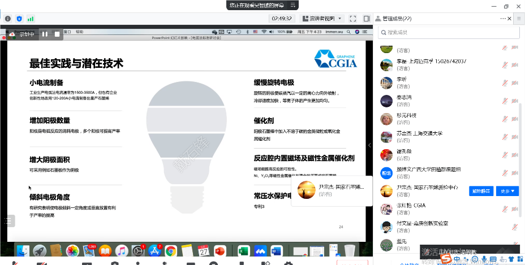Viewport: 525px width, 265px height.
Task: Open Notes in the shared Mac dock
Action: 187,251
